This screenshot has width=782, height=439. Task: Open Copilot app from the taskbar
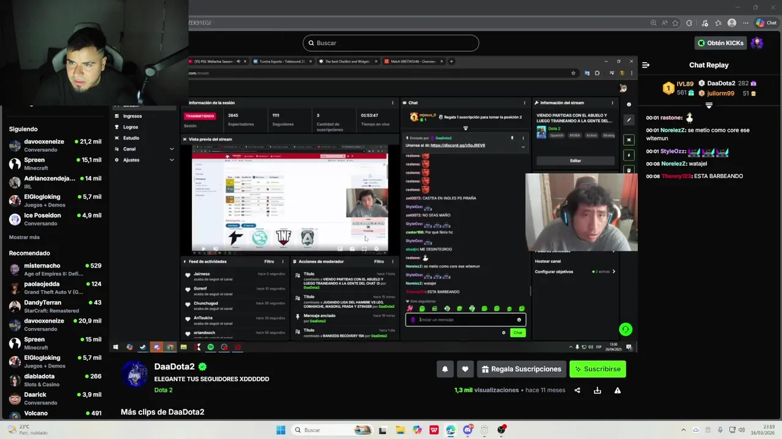click(x=417, y=430)
